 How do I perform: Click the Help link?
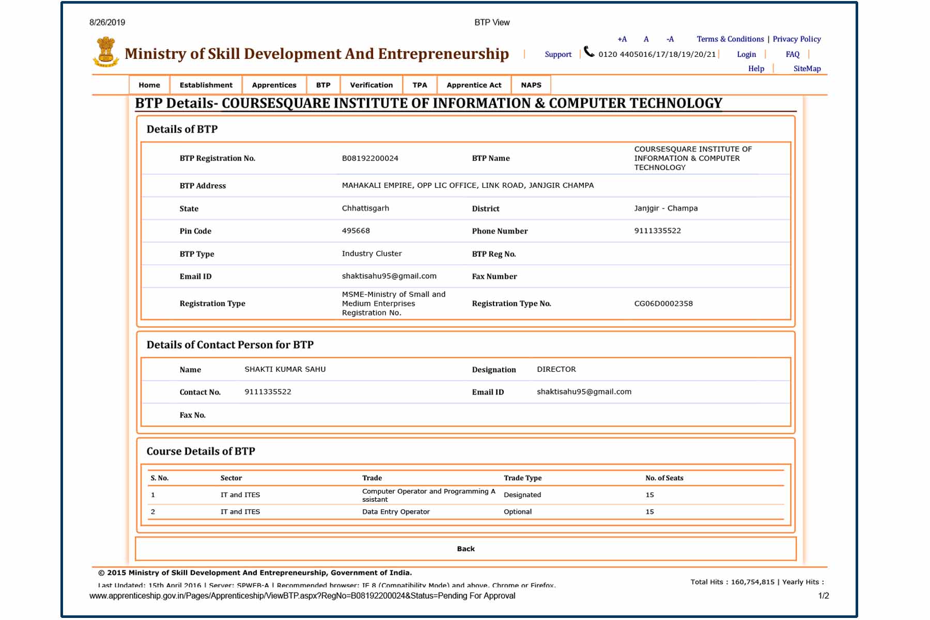(x=756, y=69)
